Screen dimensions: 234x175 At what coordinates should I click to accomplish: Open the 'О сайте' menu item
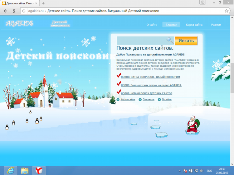[x=152, y=25]
